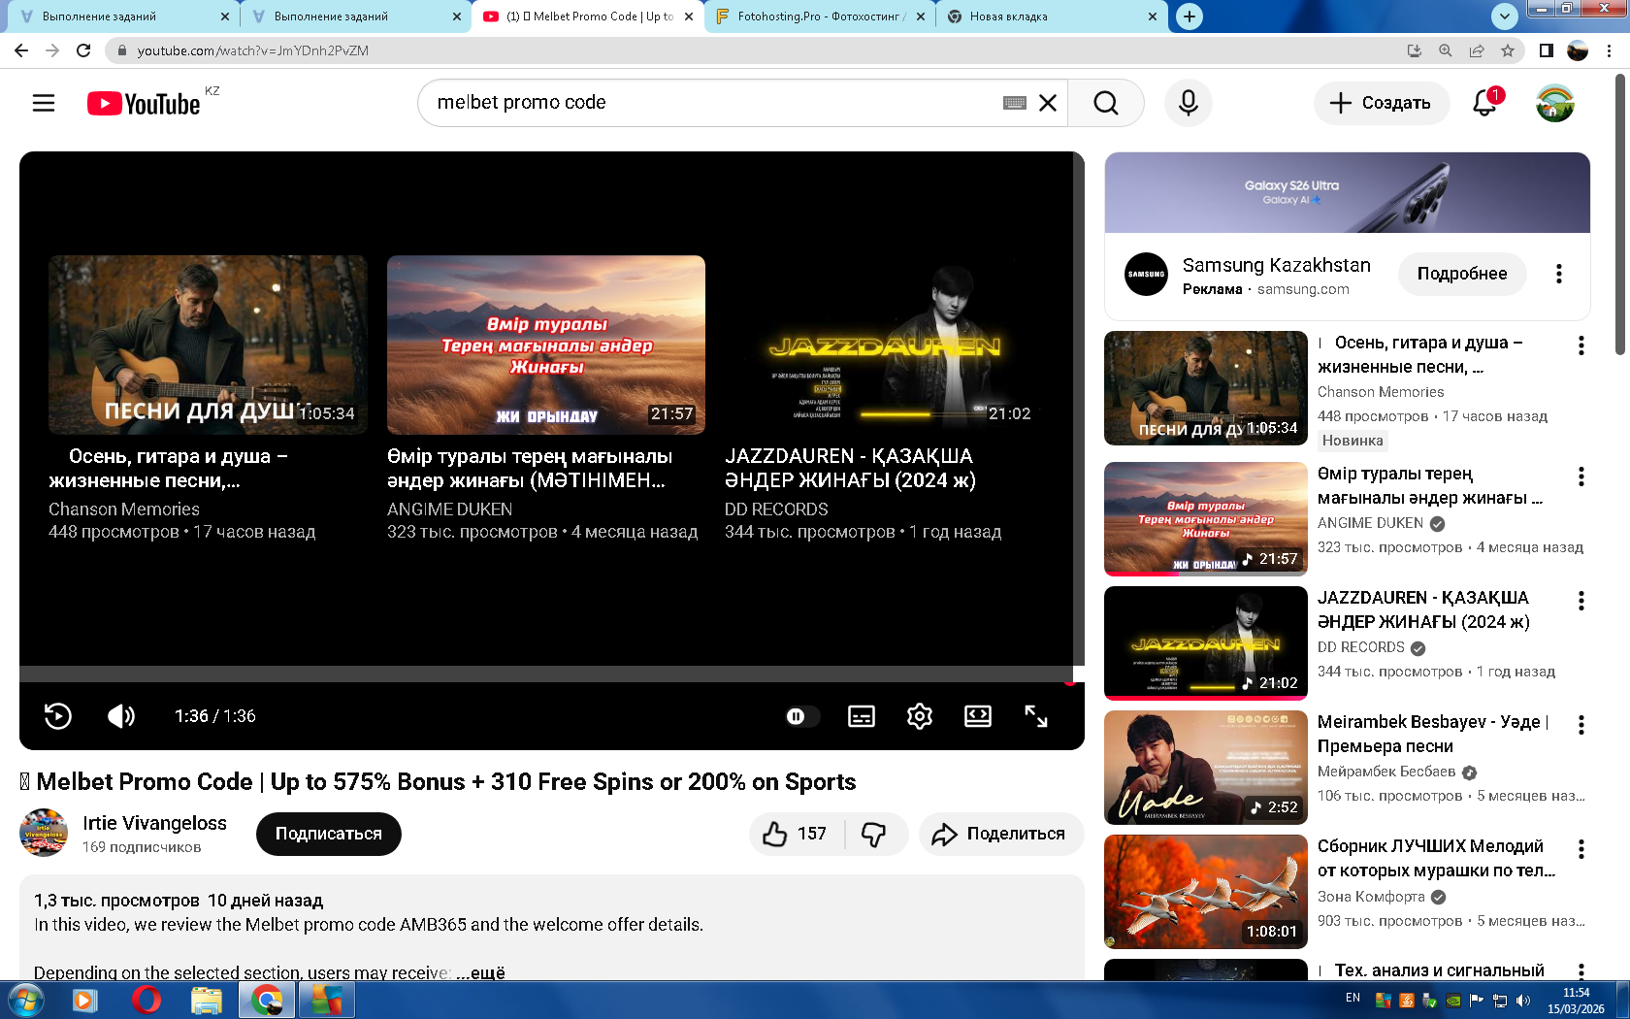Open options for sidebar JAZZDAUREN video

[1581, 601]
